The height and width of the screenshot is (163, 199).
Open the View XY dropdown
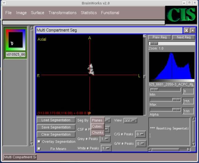pos(130,121)
